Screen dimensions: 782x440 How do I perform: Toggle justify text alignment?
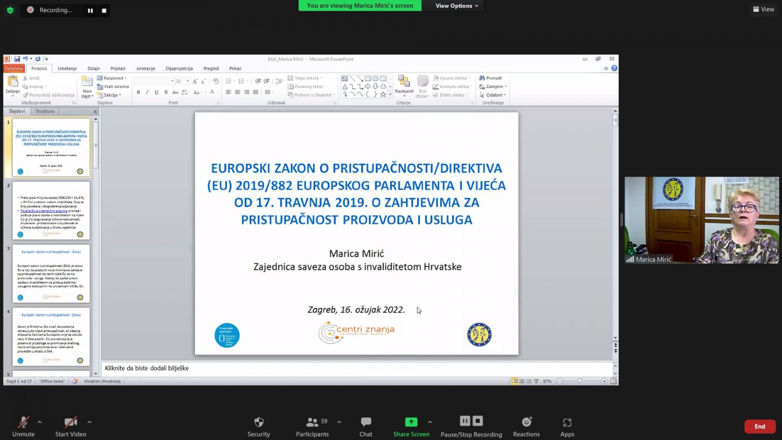click(x=255, y=92)
